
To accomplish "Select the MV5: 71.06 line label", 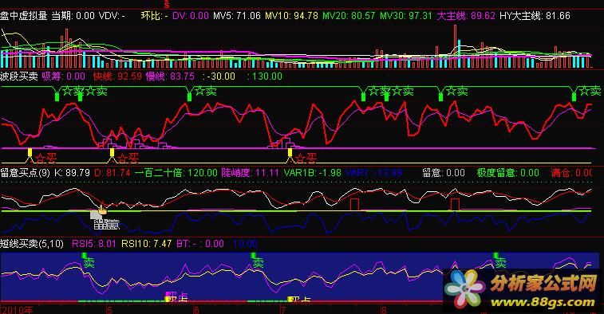I will [x=237, y=16].
